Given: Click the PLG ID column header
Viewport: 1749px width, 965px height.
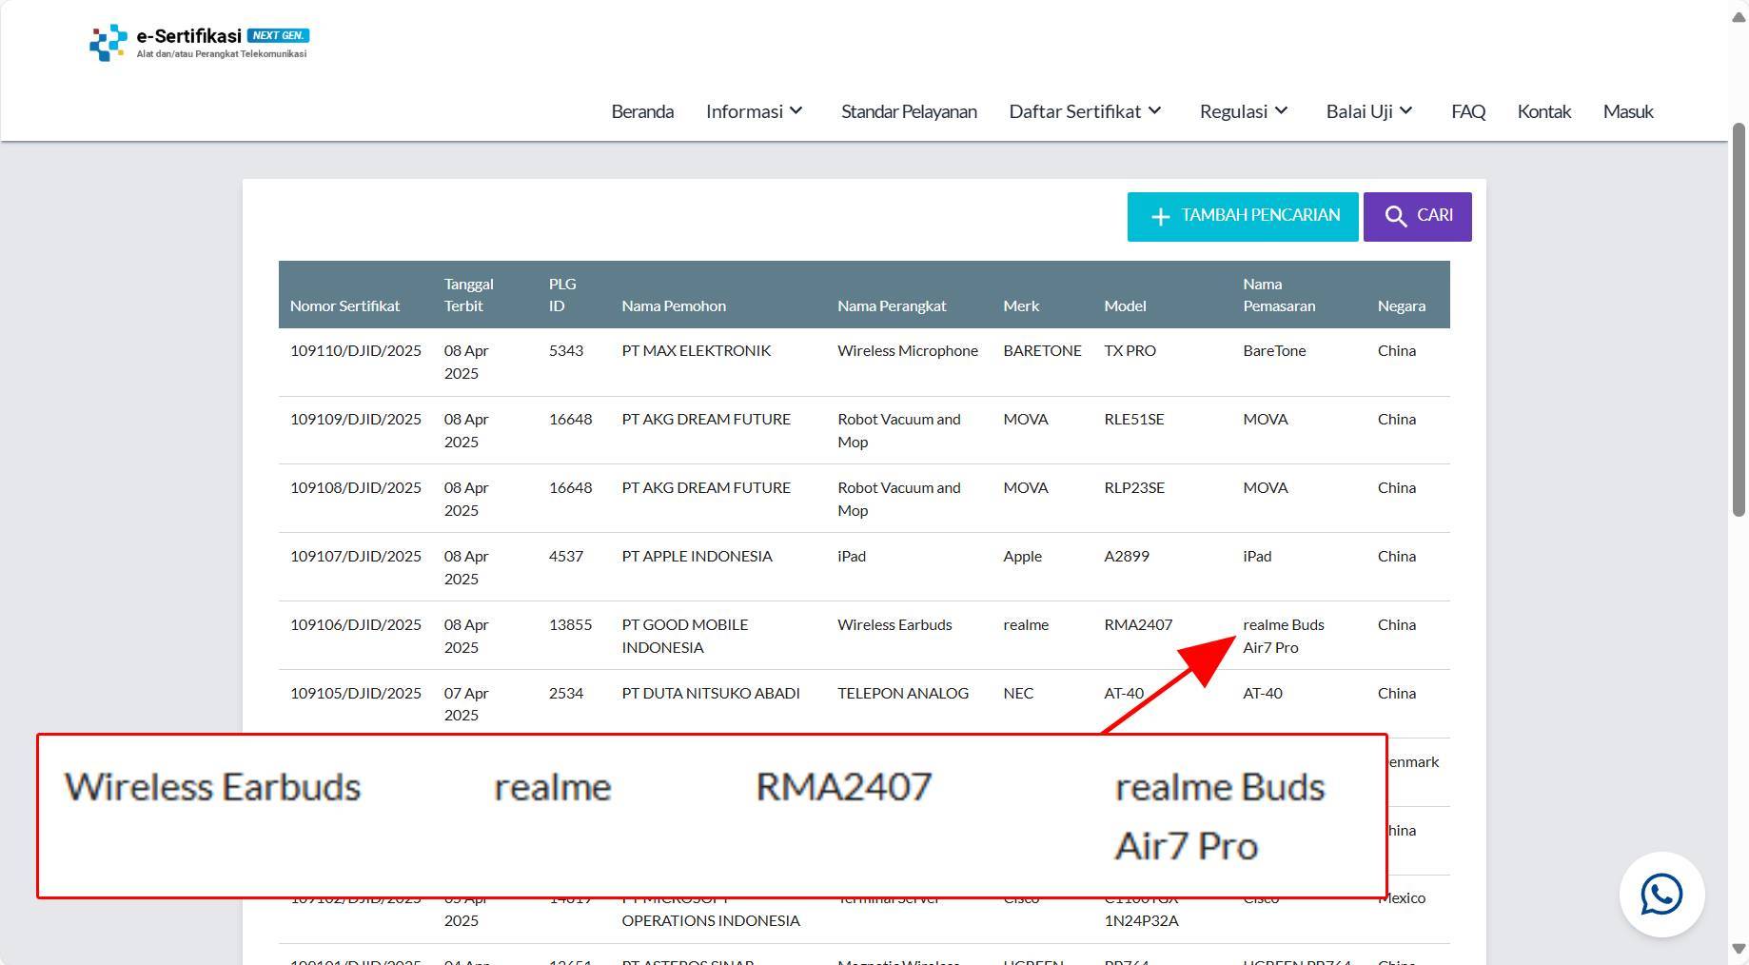Looking at the screenshot, I should pos(562,295).
